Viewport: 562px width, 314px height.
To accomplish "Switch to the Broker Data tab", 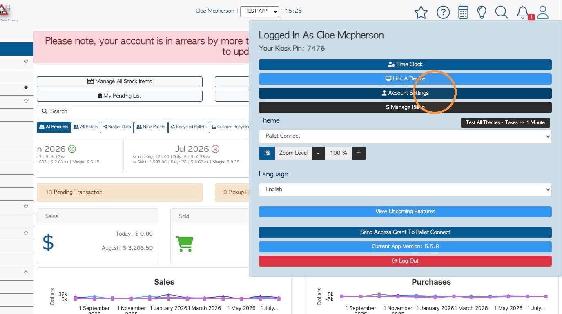I will [x=117, y=127].
